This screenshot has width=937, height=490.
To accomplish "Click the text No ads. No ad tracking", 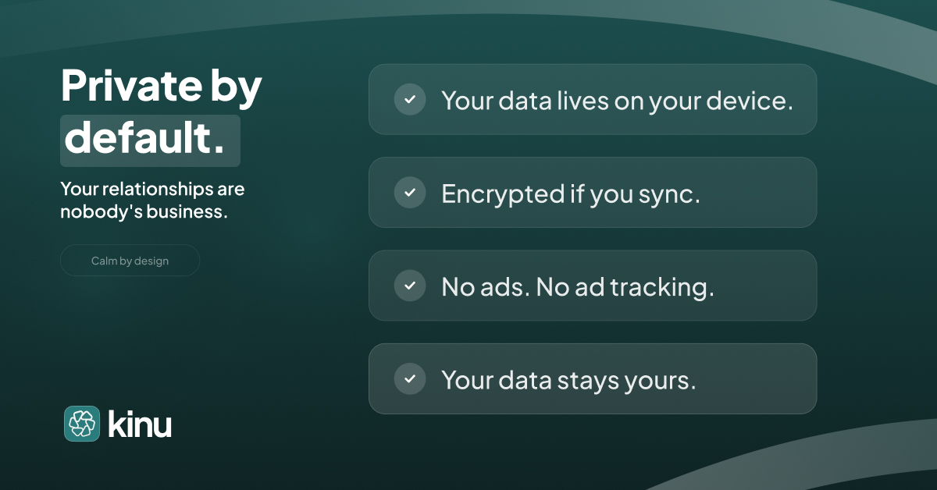I will click(578, 286).
